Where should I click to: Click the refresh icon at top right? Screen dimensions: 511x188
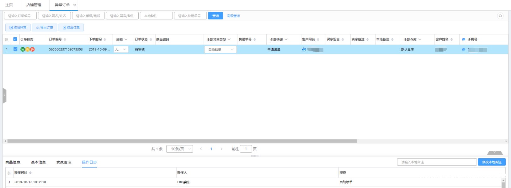500,16
